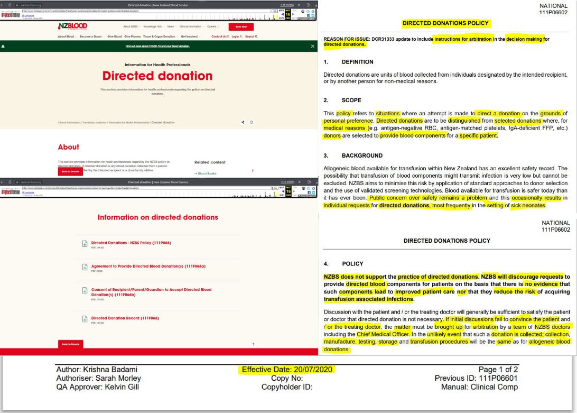Screen dimensions: 577x413
Task: Expand Get Involved menu
Action: click(x=190, y=36)
